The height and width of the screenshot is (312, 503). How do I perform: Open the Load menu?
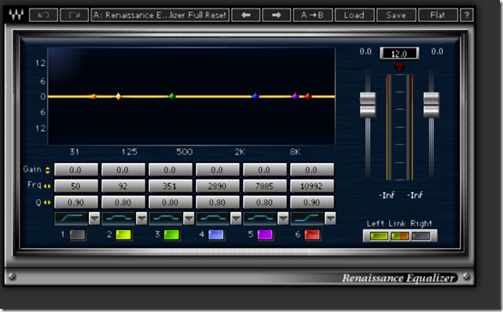pos(354,15)
